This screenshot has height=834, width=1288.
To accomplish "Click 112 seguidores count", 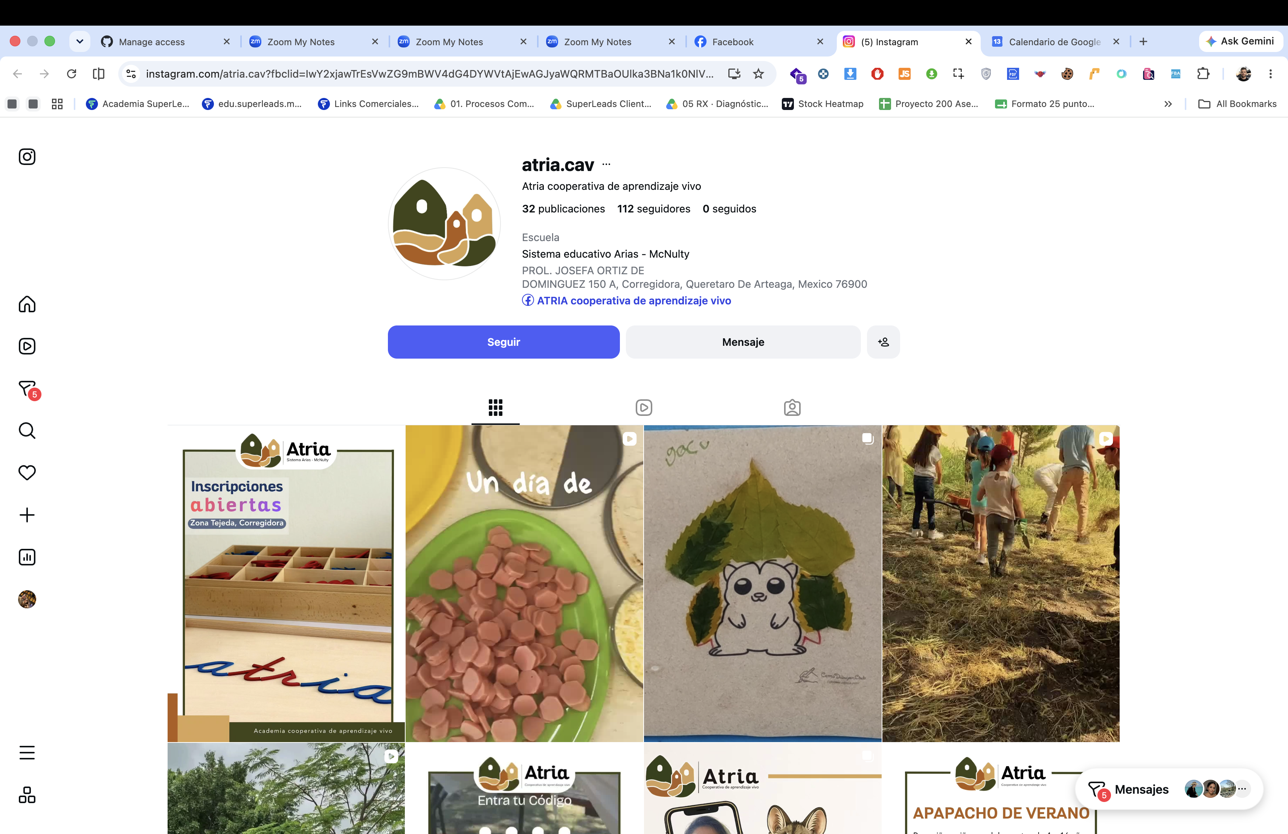I will click(x=654, y=209).
